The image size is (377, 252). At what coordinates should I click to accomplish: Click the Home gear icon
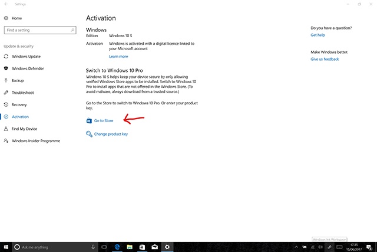click(x=6, y=18)
